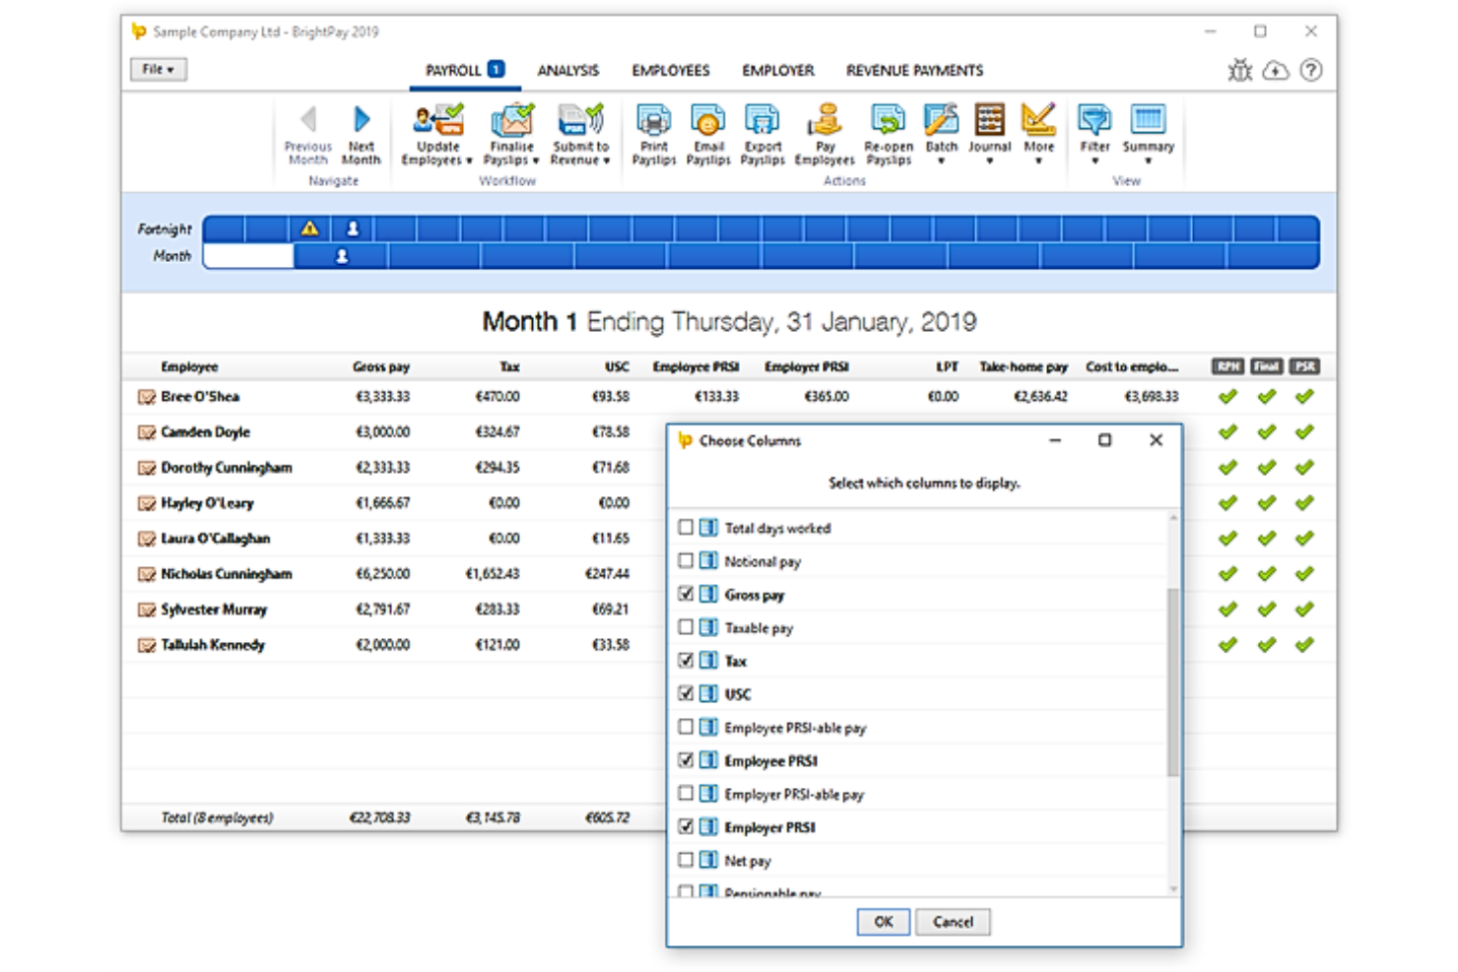
Task: Open Camden Doyle payslip edit icon
Action: (x=147, y=432)
